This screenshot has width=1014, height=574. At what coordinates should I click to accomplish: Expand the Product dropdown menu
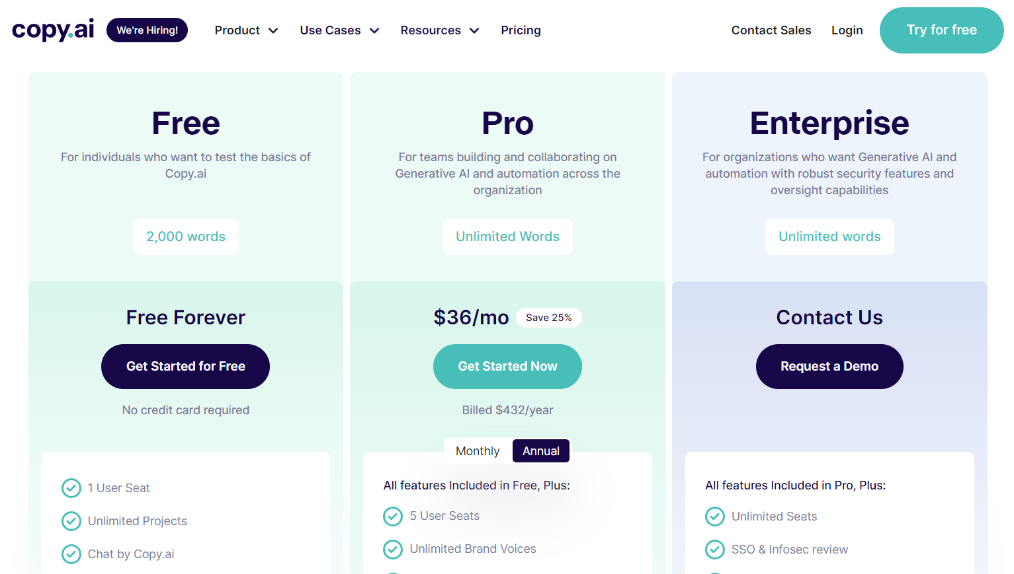[246, 30]
